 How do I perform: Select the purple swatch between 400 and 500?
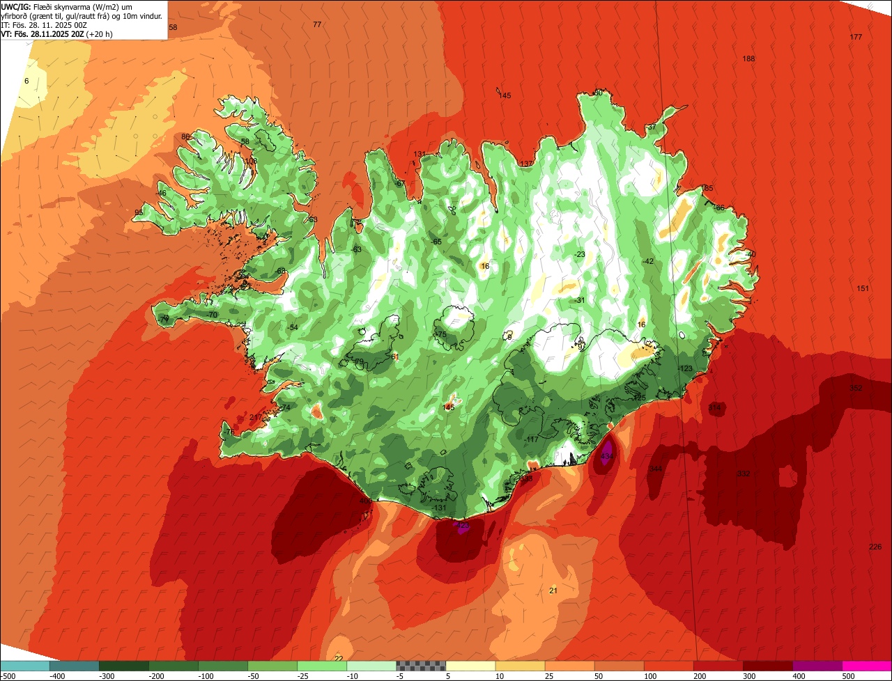click(x=817, y=666)
